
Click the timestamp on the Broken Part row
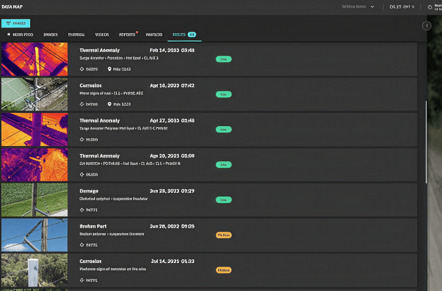pyautogui.click(x=172, y=226)
